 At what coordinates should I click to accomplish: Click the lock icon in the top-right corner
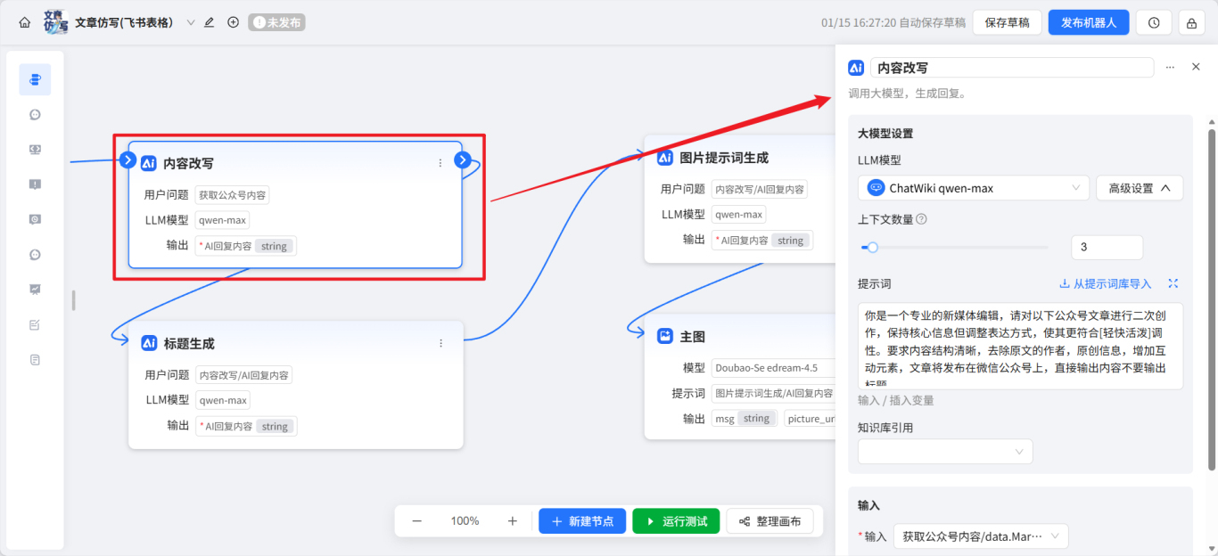(x=1192, y=21)
